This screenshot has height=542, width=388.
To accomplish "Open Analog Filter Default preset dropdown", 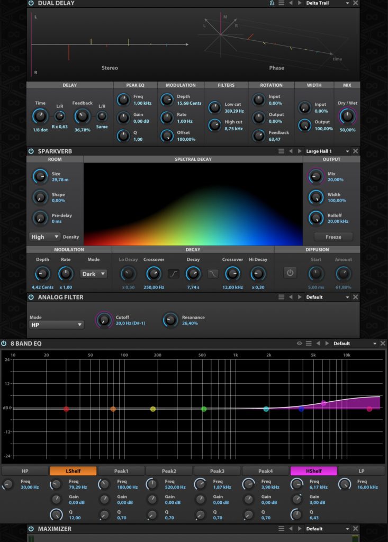I will coord(328,297).
